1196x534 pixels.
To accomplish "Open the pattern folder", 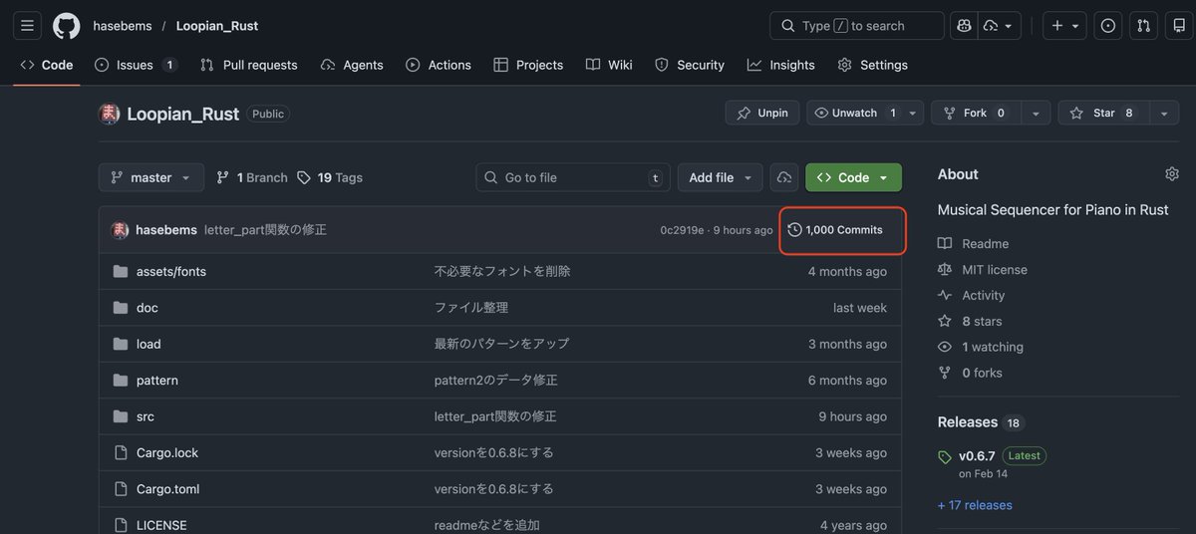I will [157, 381].
